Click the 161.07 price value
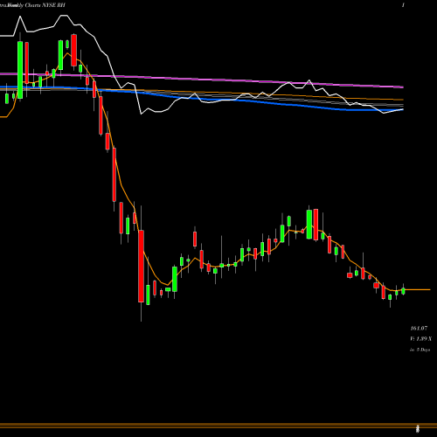Image resolution: width=437 pixels, height=437 pixels. click(419, 329)
